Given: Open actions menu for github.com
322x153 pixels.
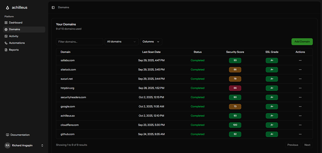Looking at the screenshot, I should point(300,134).
